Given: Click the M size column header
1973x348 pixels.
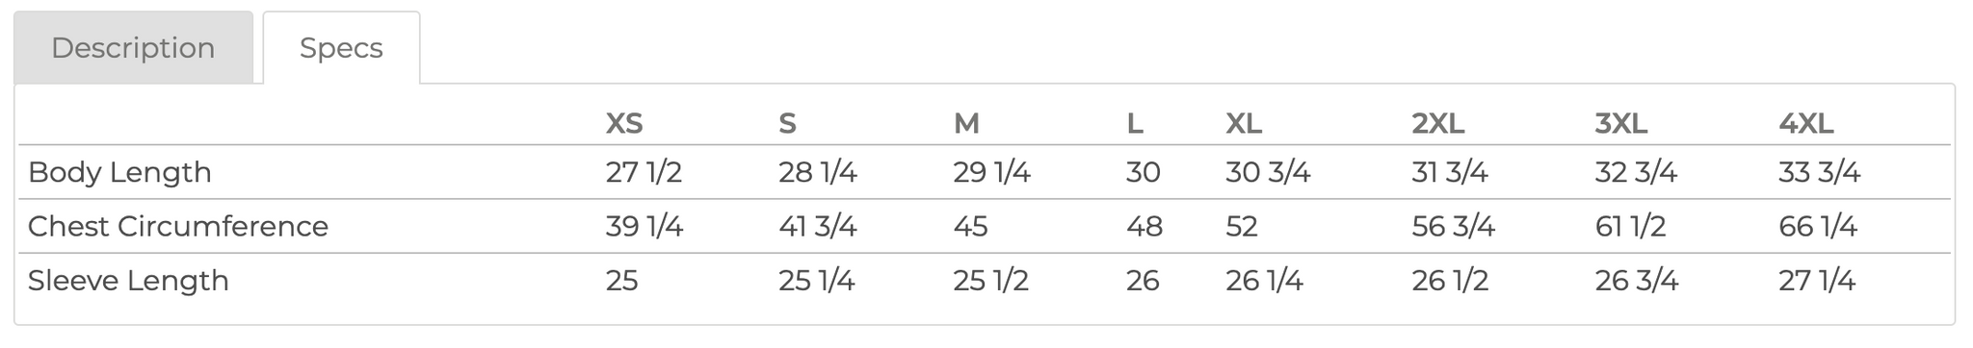Looking at the screenshot, I should [x=966, y=123].
